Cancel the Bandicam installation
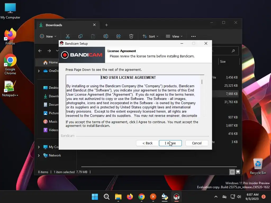This screenshot has width=271, height=203. tap(197, 143)
